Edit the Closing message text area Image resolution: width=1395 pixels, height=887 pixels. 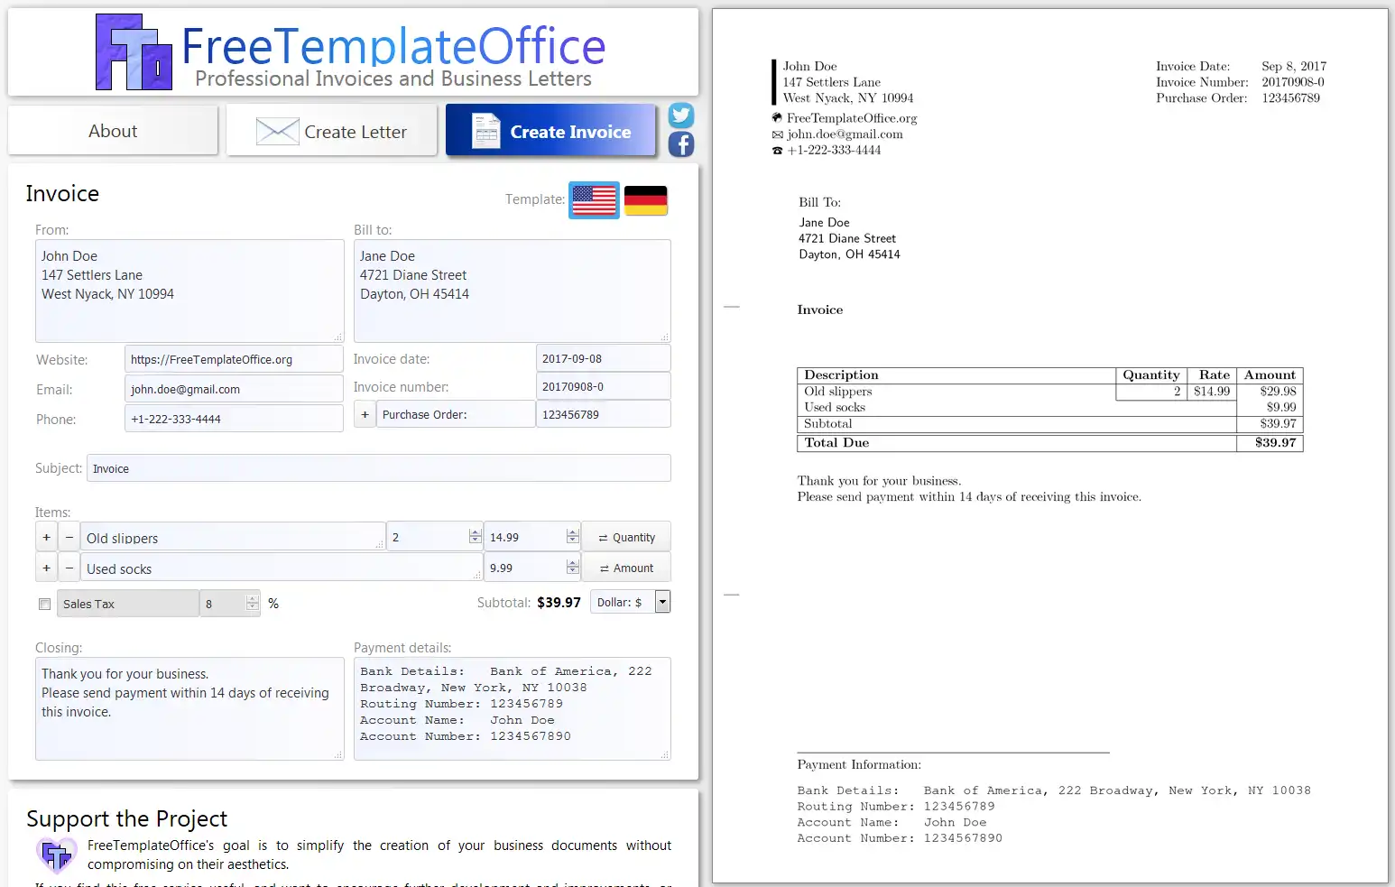tap(189, 709)
